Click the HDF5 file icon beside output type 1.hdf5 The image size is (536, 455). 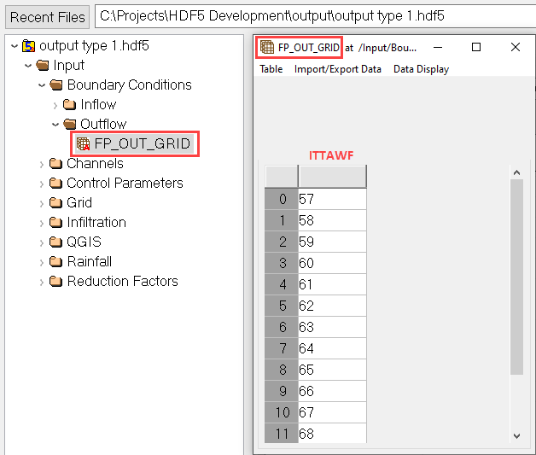click(x=28, y=45)
